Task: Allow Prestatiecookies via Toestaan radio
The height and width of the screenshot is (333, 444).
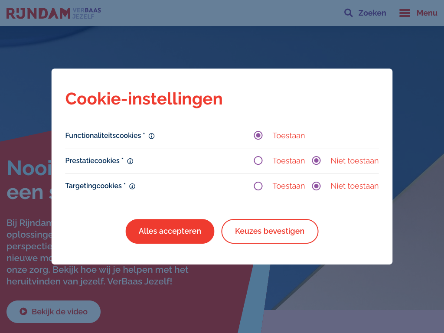Action: [258, 161]
